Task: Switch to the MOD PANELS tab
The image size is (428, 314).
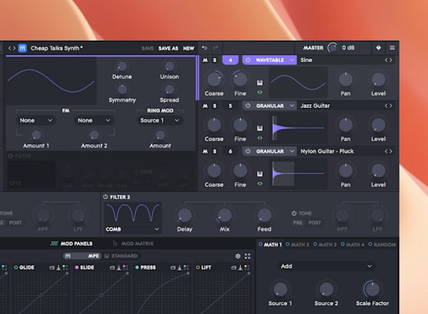Action: (x=72, y=243)
